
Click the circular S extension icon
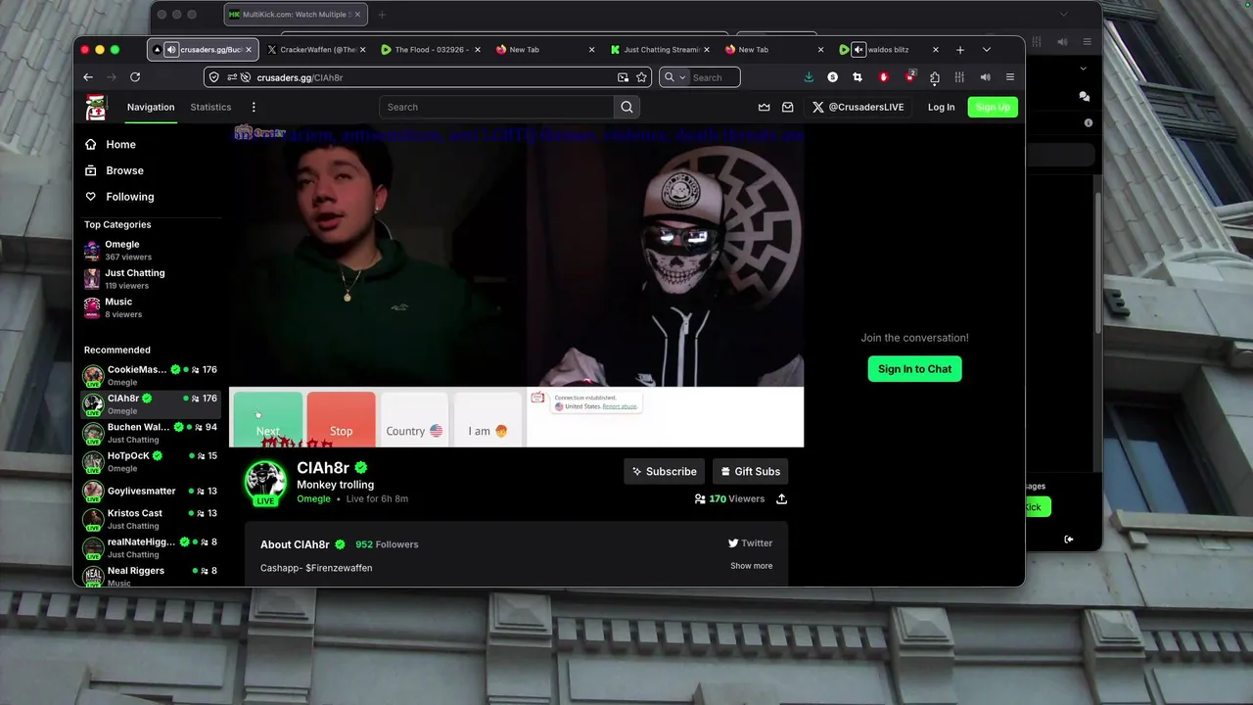click(x=832, y=77)
